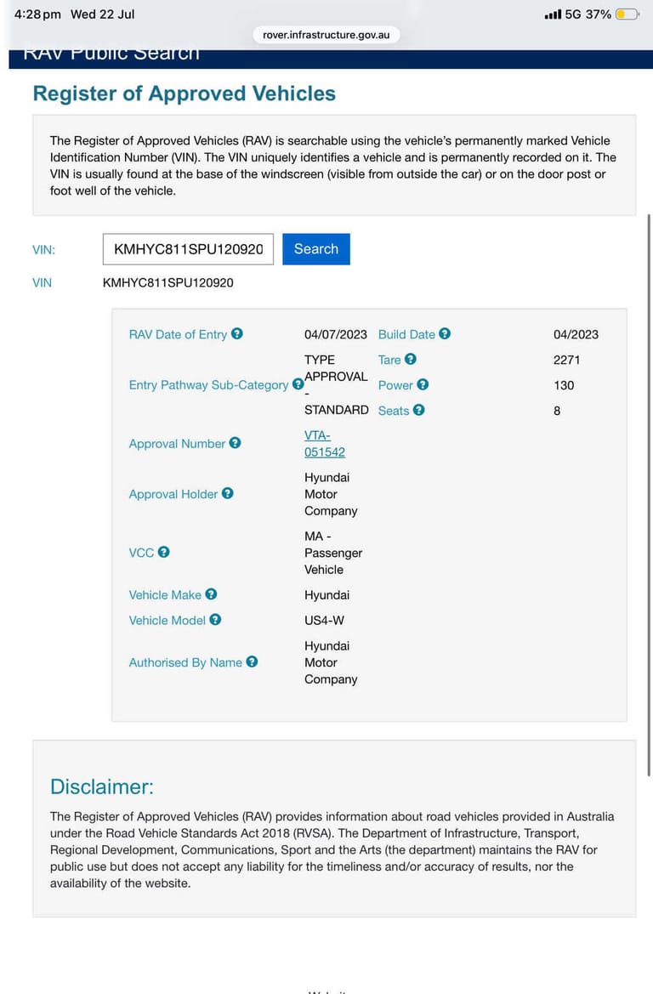Click the page vertical scrollbar
This screenshot has height=994, width=653.
coord(648,495)
